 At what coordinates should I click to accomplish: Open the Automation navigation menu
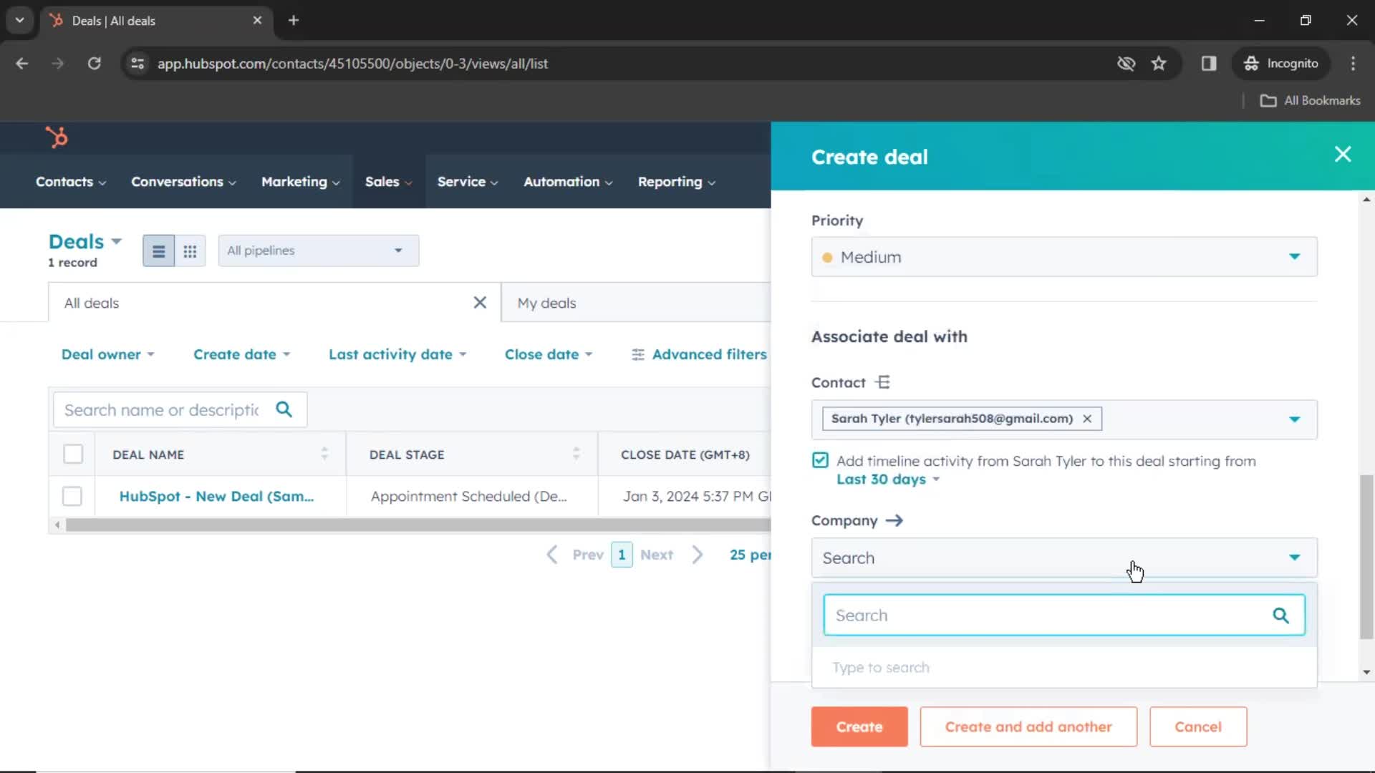click(568, 181)
